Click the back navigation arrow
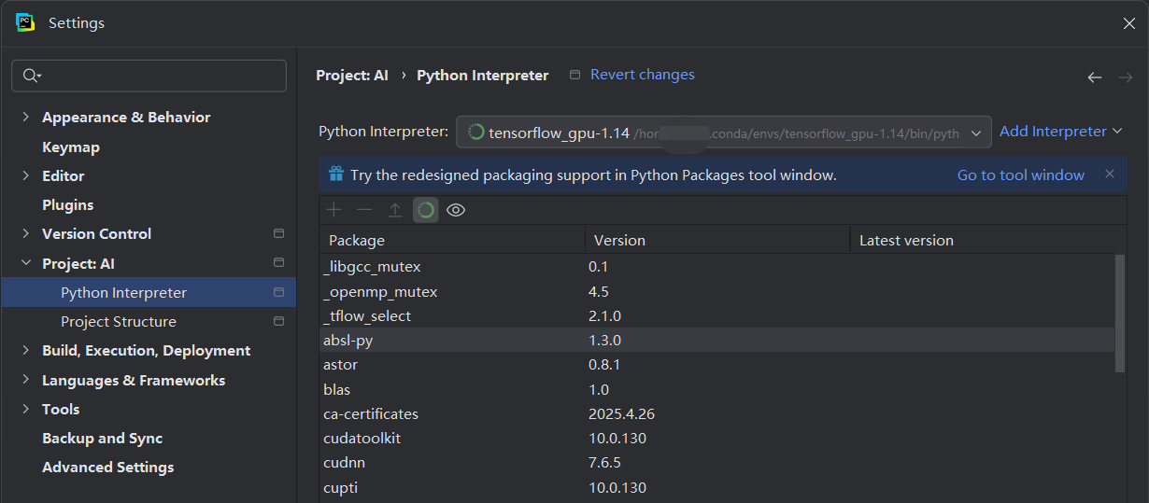 click(1095, 77)
